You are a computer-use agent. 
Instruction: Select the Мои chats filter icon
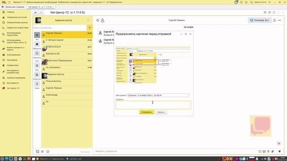coord(37,66)
